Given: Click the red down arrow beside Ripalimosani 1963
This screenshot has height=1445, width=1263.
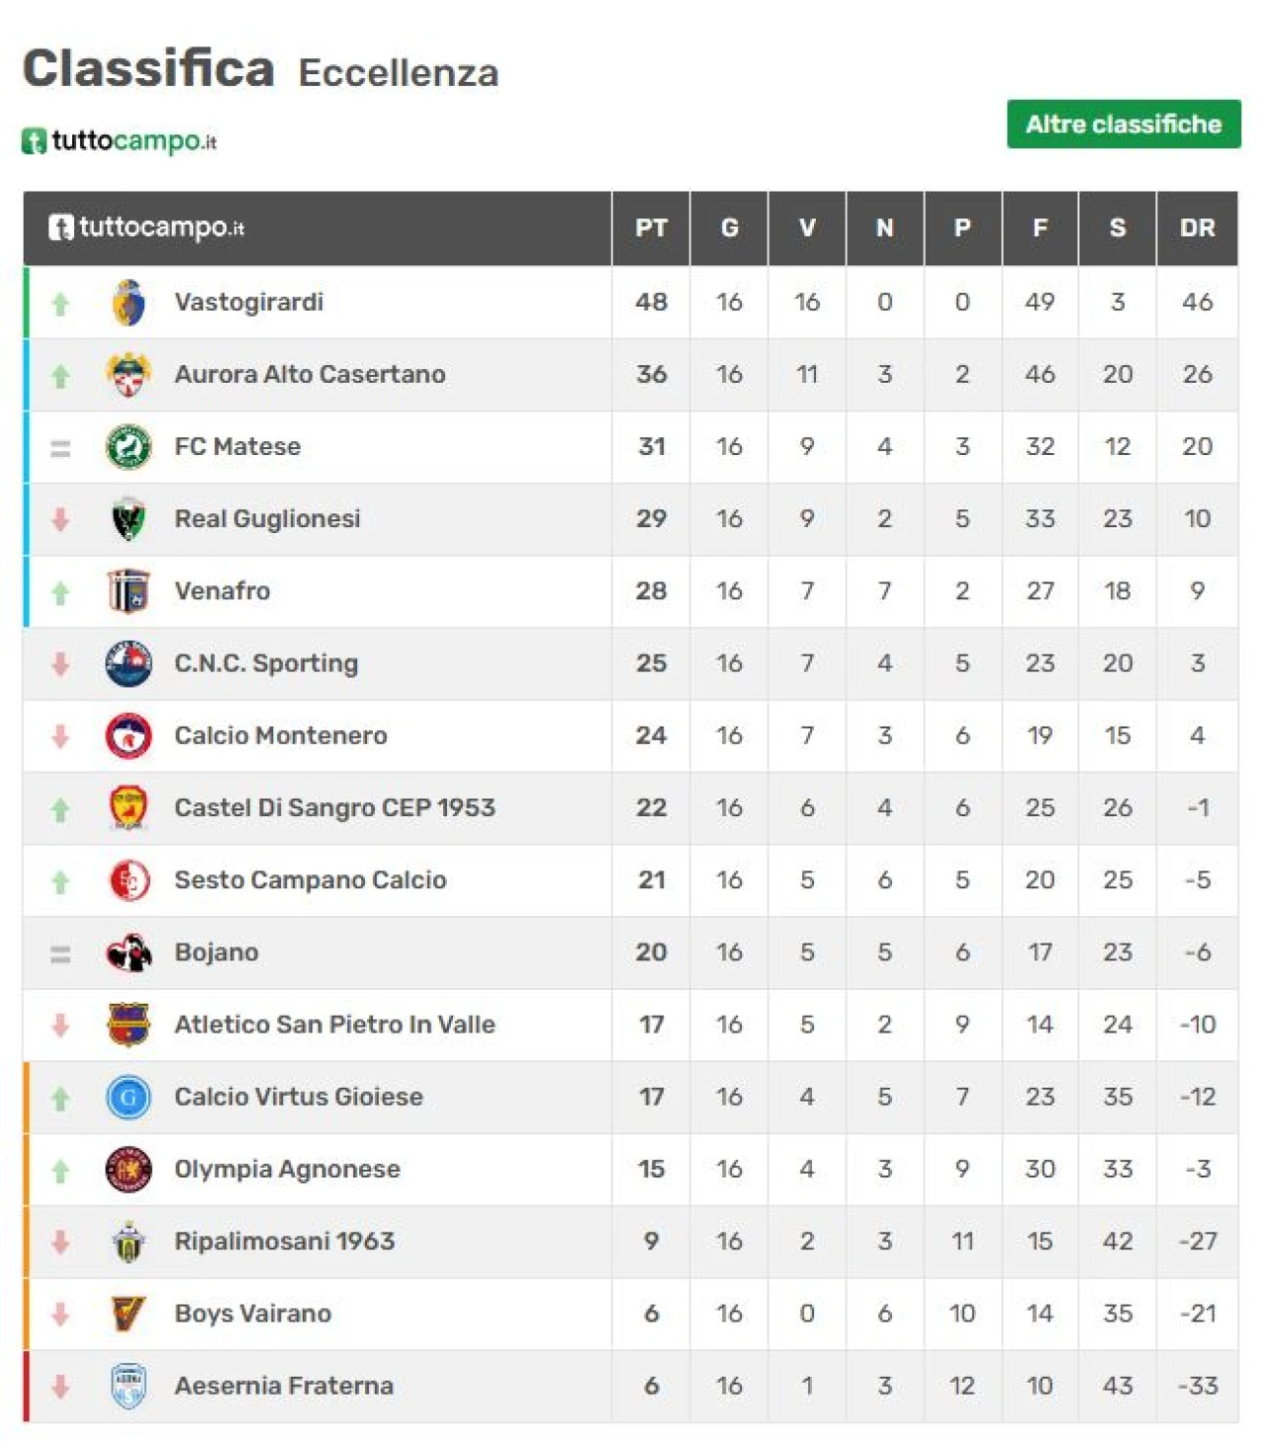Looking at the screenshot, I should (x=60, y=1242).
